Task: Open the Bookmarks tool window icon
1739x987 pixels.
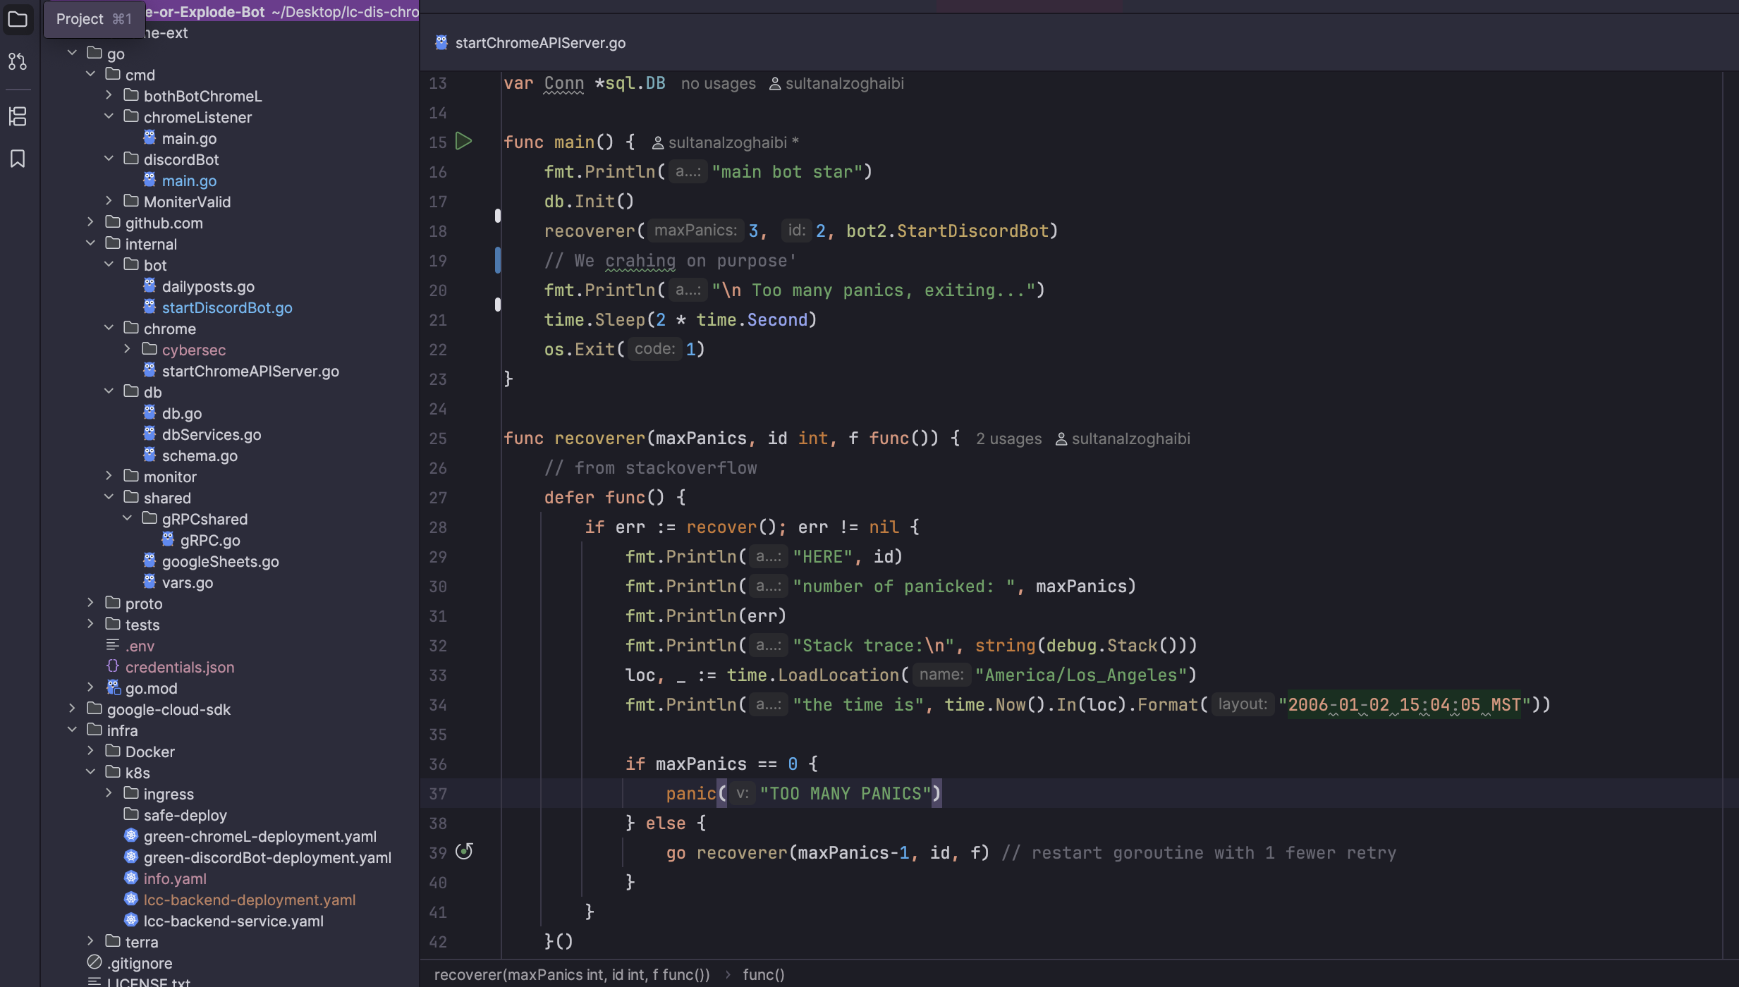Action: point(18,159)
